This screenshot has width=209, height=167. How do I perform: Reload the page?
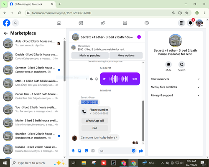click(19, 13)
